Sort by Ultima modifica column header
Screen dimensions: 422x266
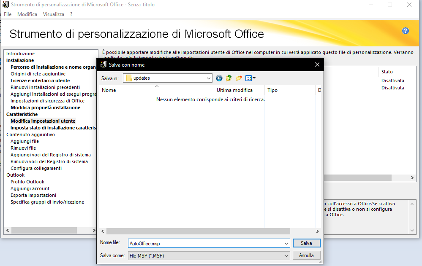(239, 90)
